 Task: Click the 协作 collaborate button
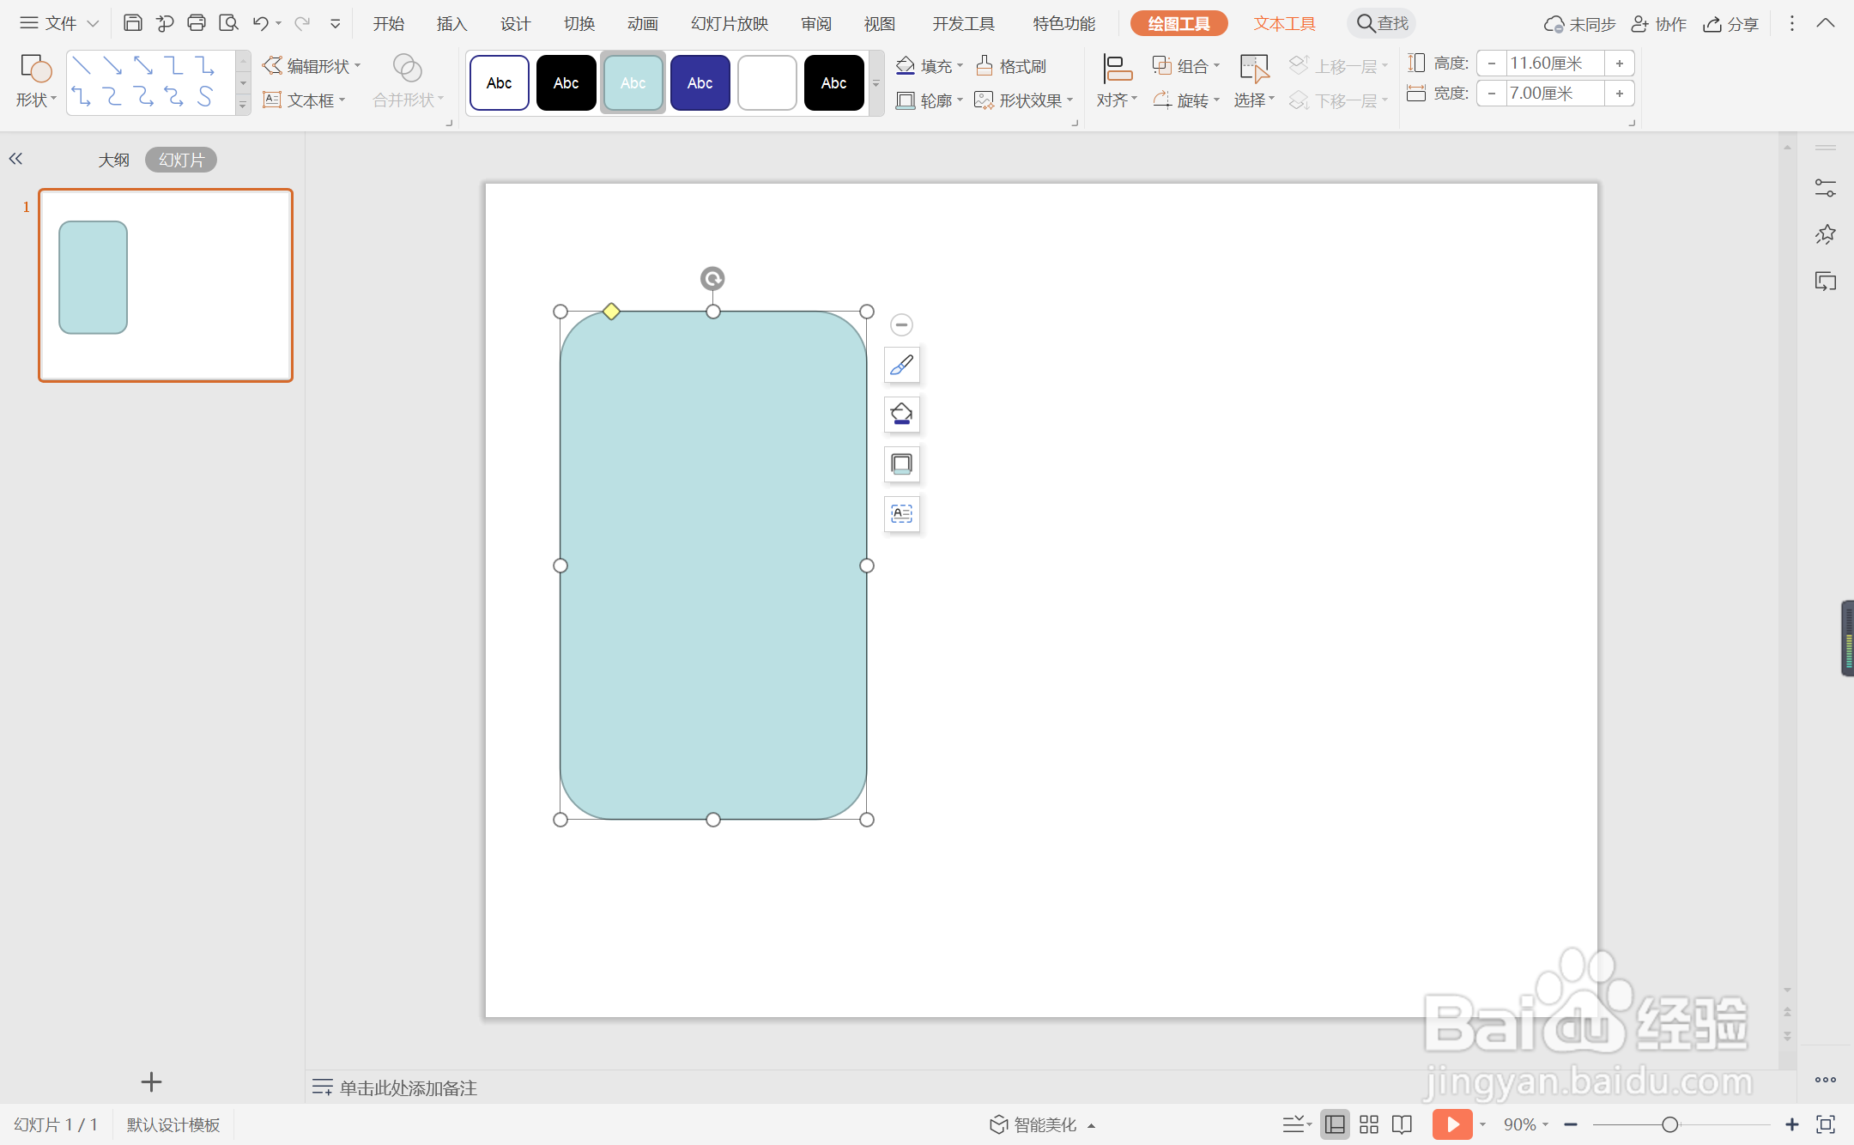1658,24
